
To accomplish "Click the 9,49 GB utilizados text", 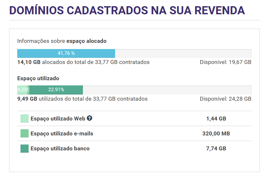I will click(x=82, y=99).
